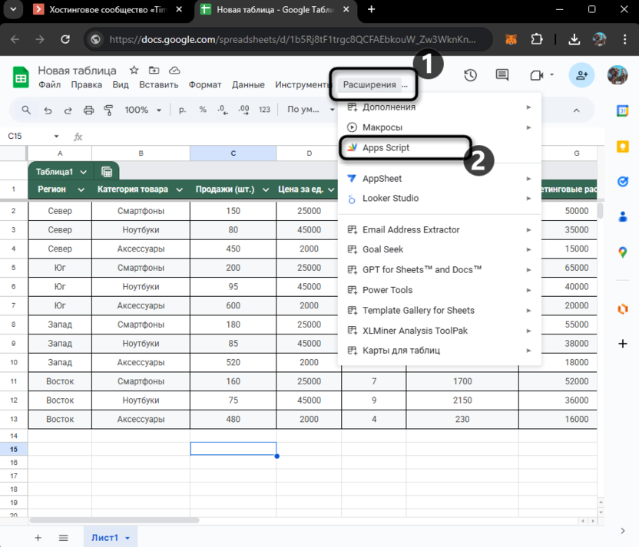Open the Регион column filter dropdown
The width and height of the screenshot is (639, 547).
tap(81, 189)
